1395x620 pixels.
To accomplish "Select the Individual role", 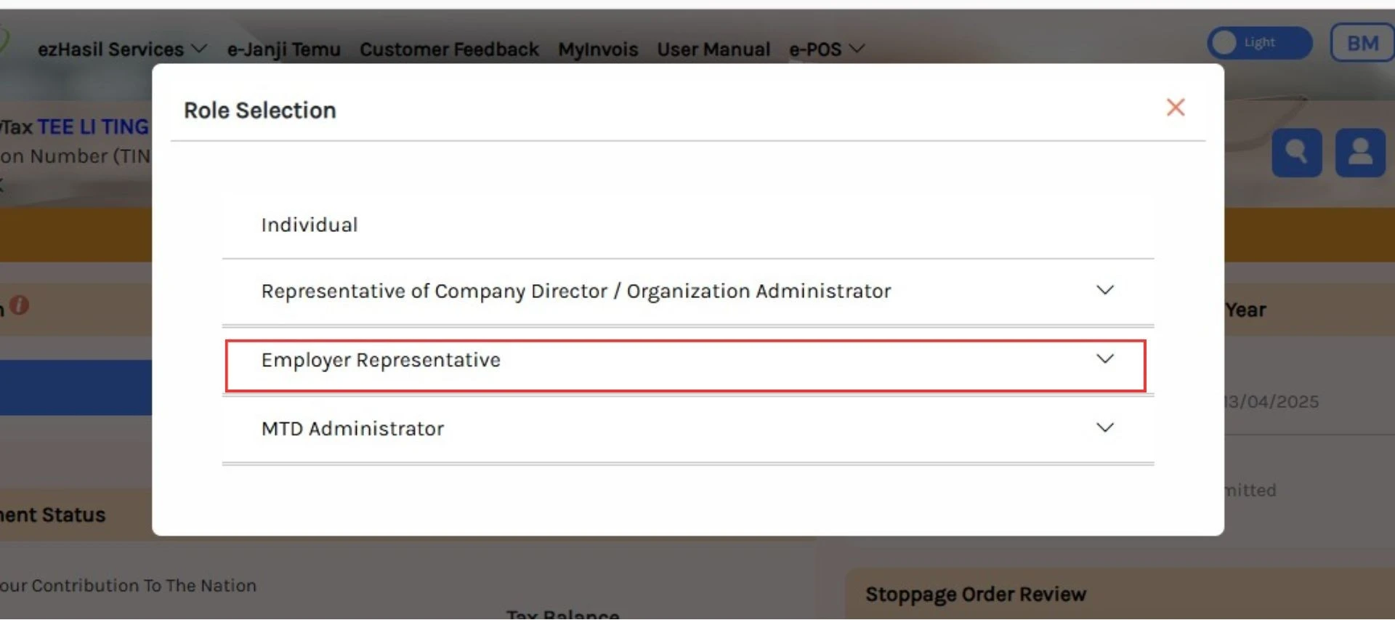I will coord(310,225).
